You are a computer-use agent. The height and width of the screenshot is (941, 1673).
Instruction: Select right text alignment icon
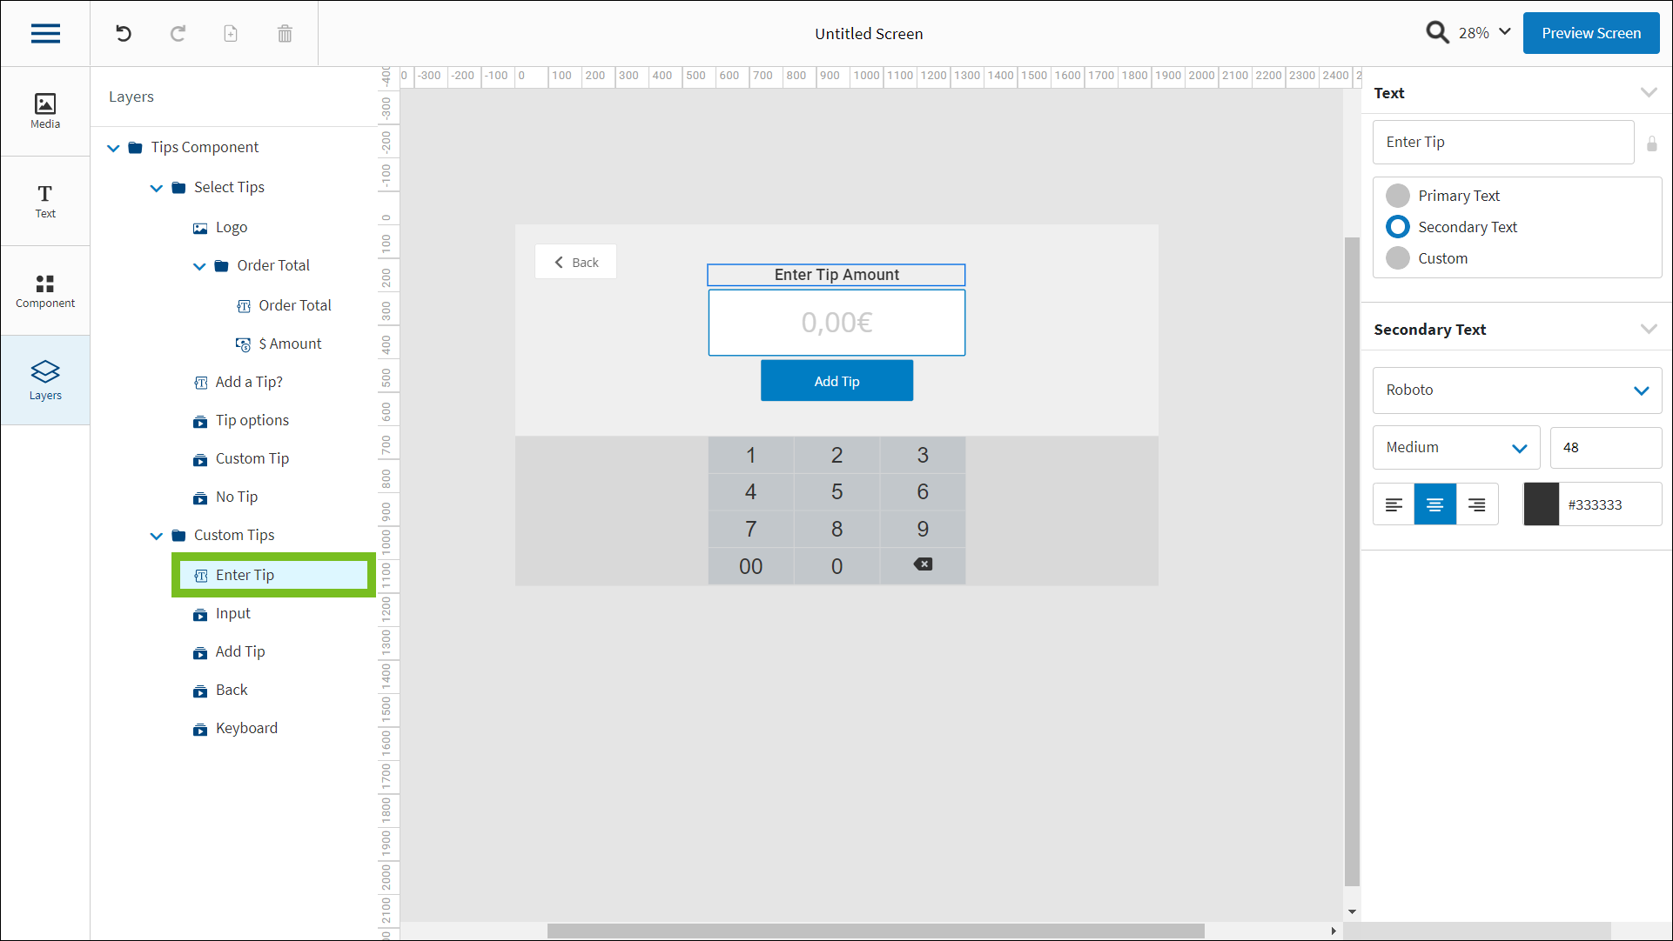(1477, 504)
